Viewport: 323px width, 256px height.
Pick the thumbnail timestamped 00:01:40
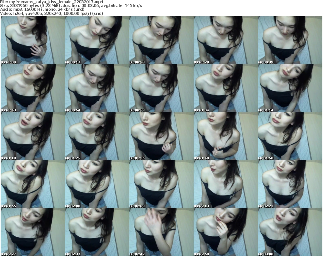[226, 136]
